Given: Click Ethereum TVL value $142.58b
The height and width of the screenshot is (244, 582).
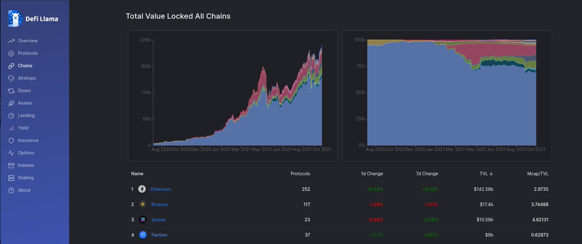Looking at the screenshot, I should tap(484, 189).
